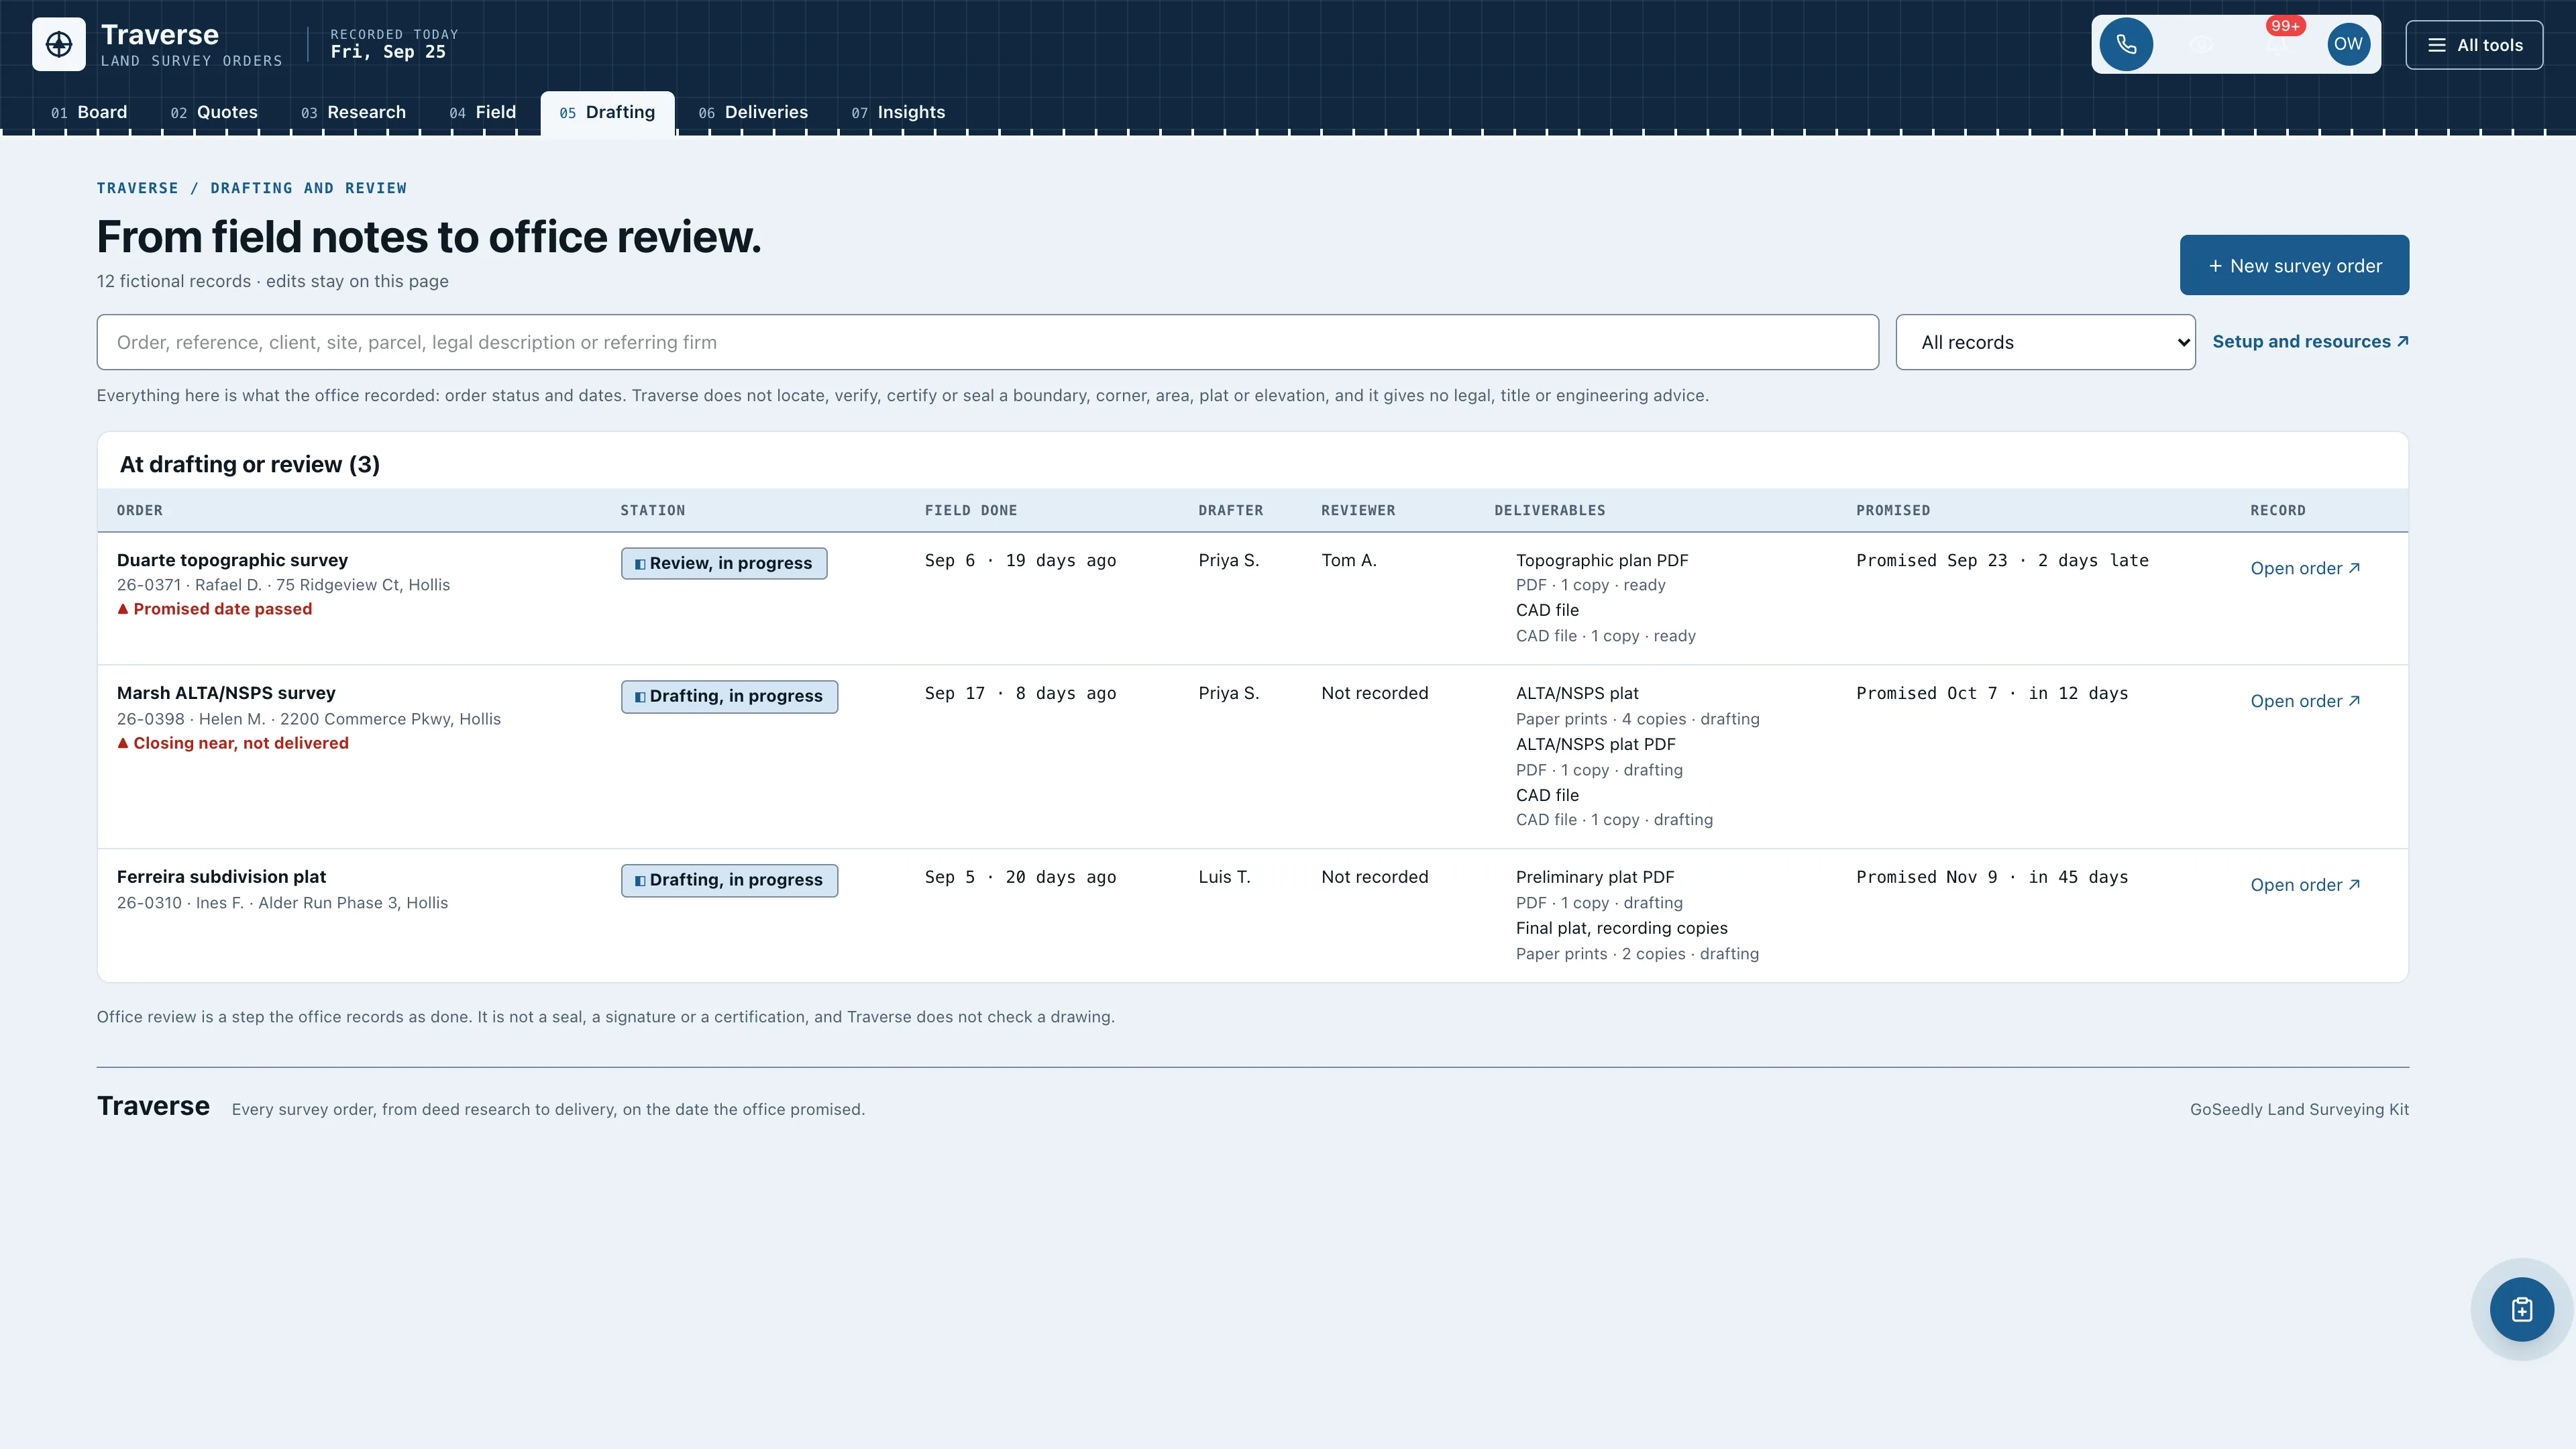Screen dimensions: 2576x1449
Task: Click the TRAVERSE breadcrumb link
Action: [137, 188]
